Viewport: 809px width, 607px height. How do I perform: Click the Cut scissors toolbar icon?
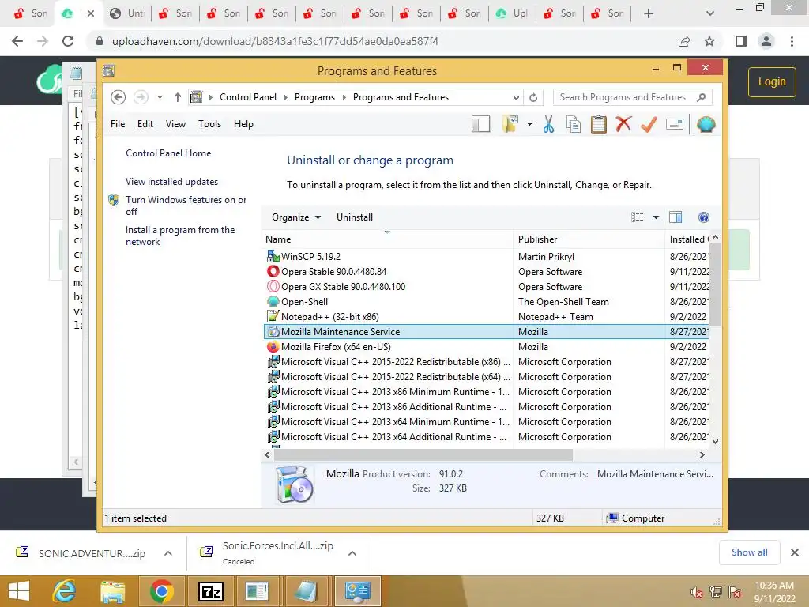548,124
